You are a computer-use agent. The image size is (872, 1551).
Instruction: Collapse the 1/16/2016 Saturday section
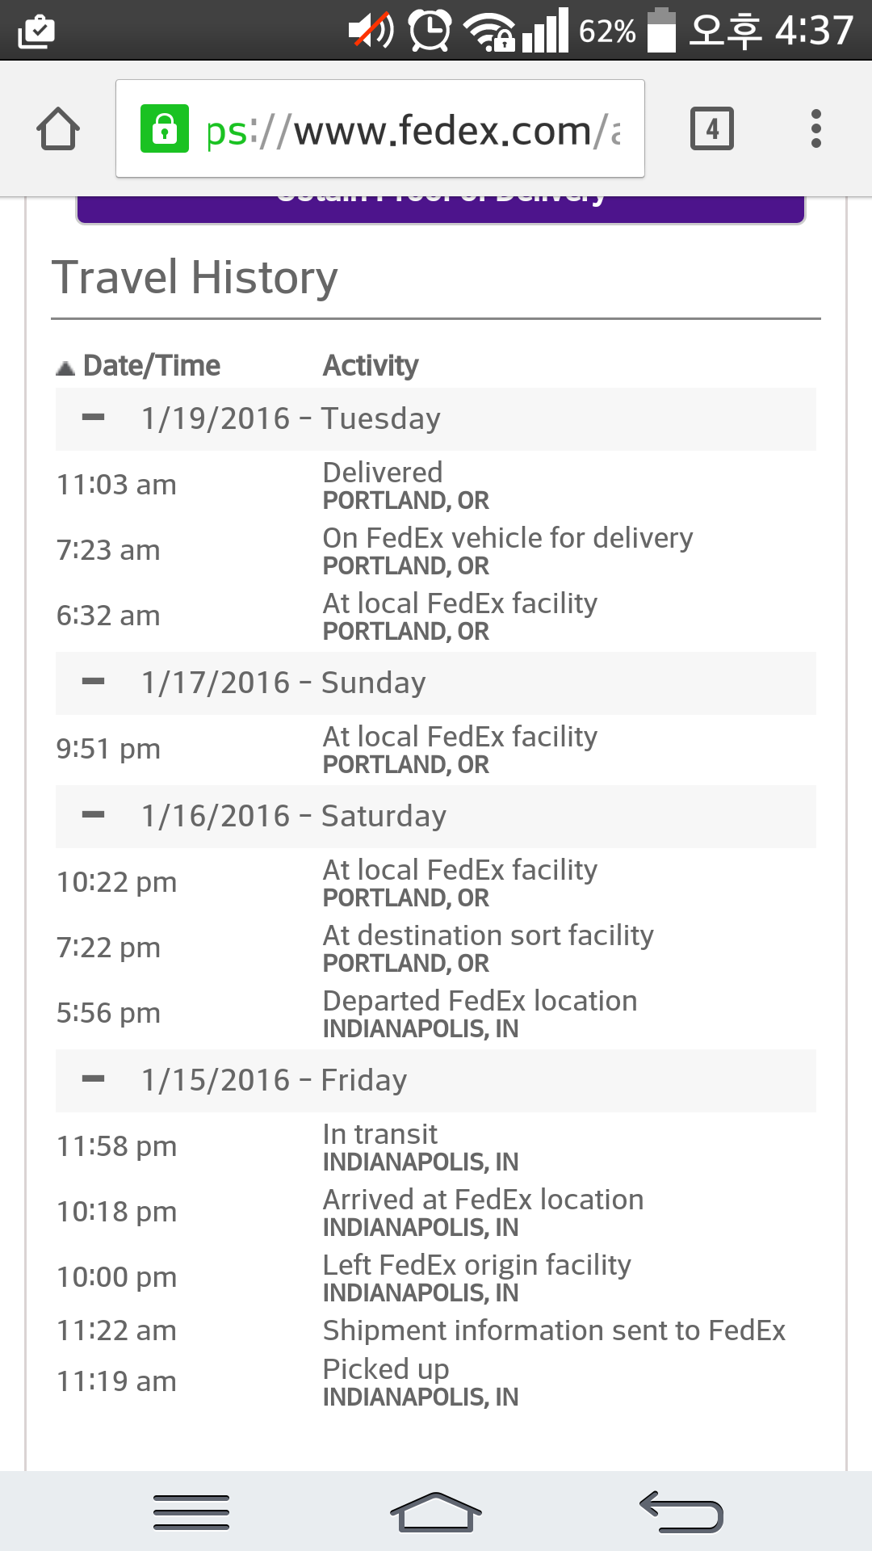point(94,814)
